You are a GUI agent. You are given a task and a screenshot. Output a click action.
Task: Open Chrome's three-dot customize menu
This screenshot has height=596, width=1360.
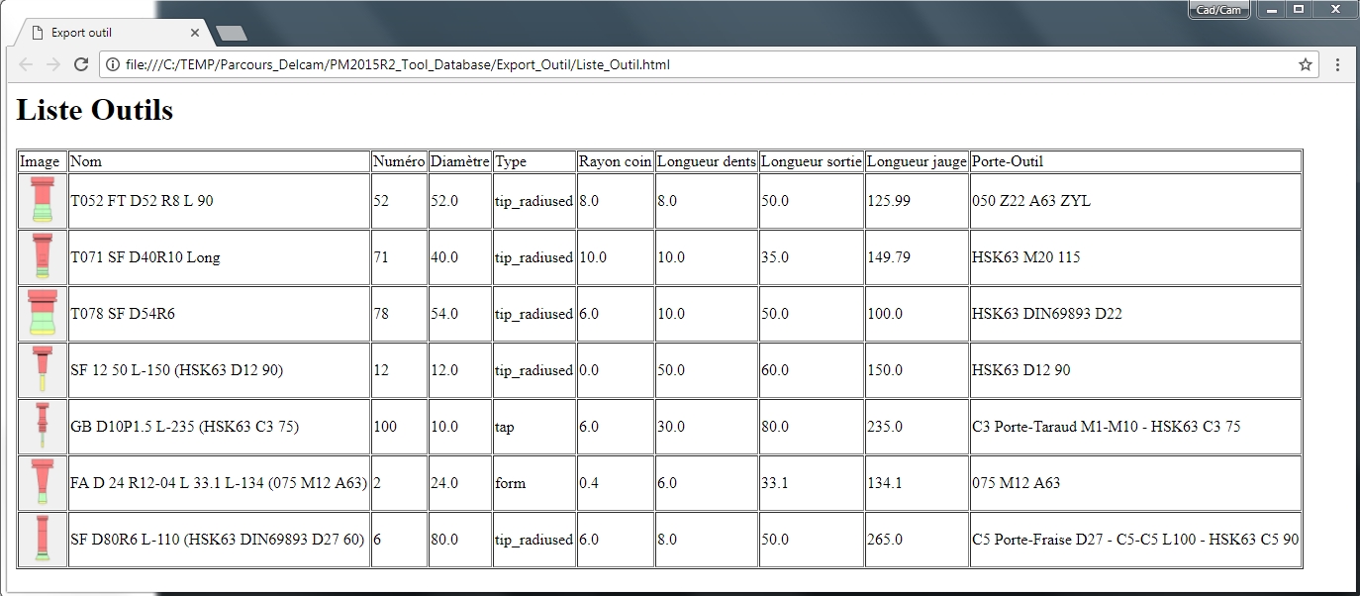1337,64
